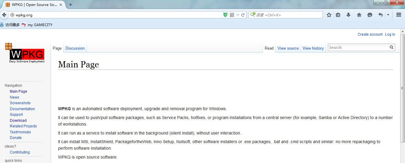Image resolution: width=405 pixels, height=163 pixels.
Task: Switch to the Discussion tab
Action: (75, 48)
